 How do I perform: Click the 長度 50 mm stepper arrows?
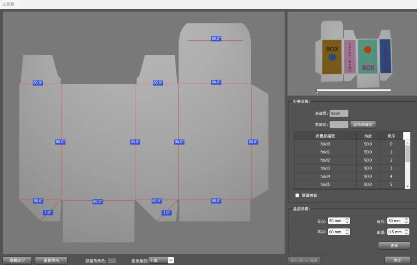347,221
